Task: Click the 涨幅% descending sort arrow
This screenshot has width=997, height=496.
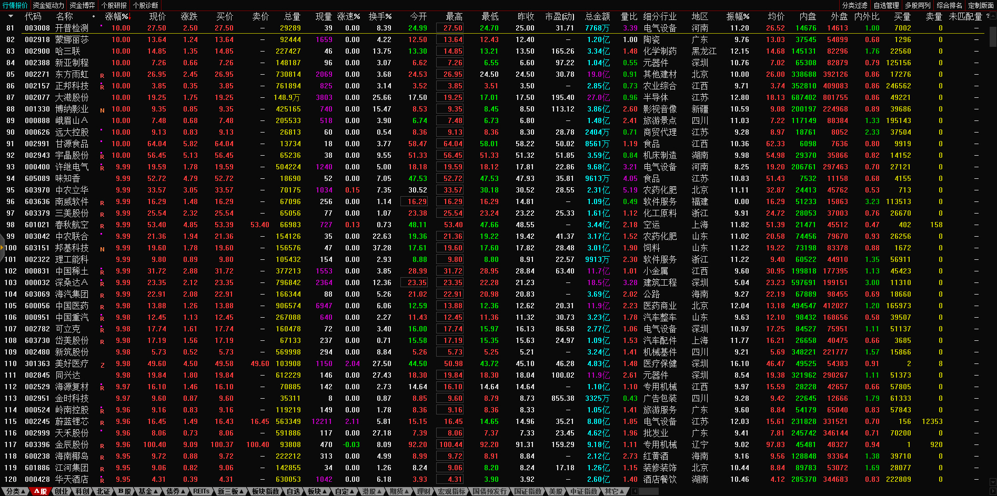Action: pos(129,17)
